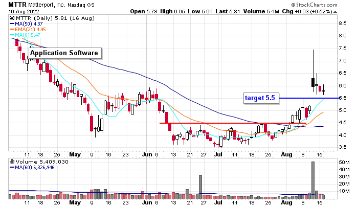Click the last candlestick near 5.81
358x207 pixels.
(x=323, y=90)
